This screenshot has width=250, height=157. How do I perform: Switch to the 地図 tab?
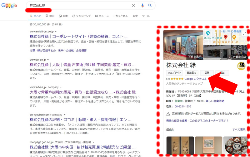pyautogui.click(x=50, y=16)
